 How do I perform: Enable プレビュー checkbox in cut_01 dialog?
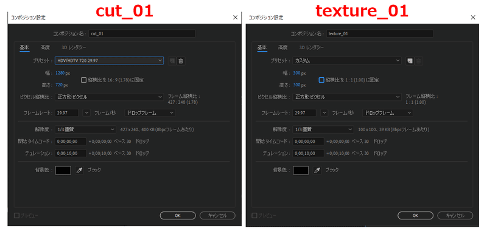click(16, 215)
